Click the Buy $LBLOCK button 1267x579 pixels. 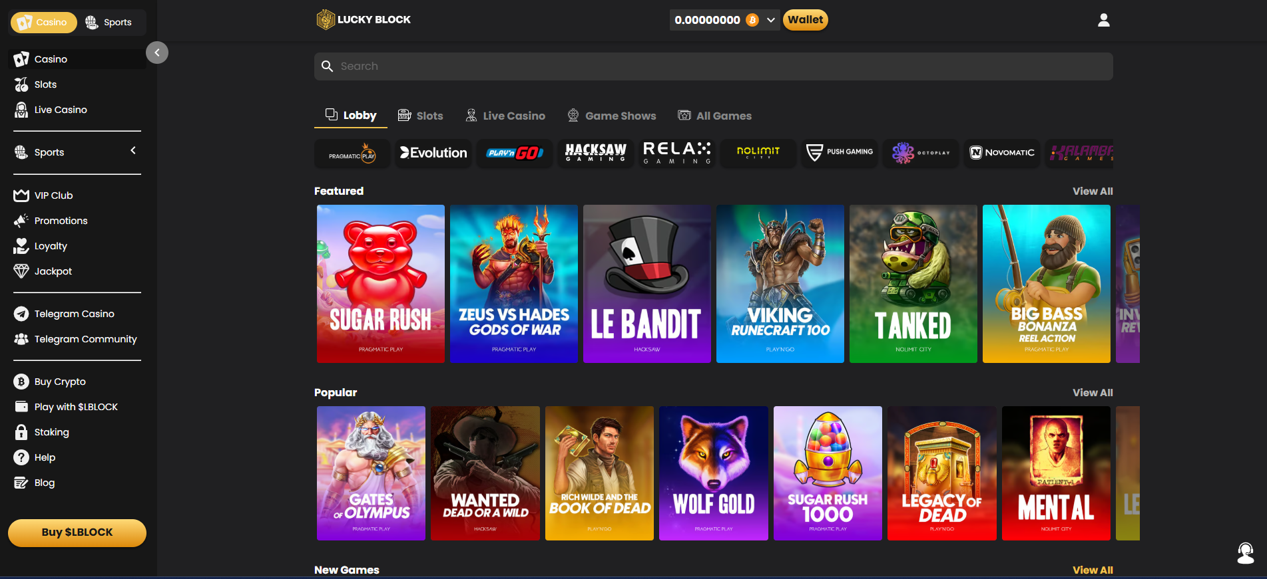pos(77,532)
